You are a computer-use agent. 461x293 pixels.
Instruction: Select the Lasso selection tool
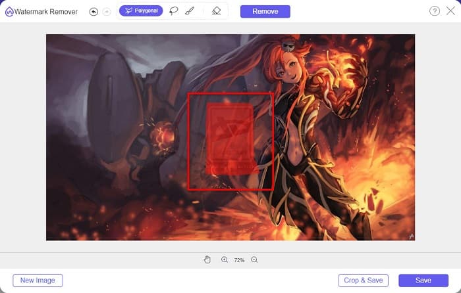pyautogui.click(x=173, y=11)
